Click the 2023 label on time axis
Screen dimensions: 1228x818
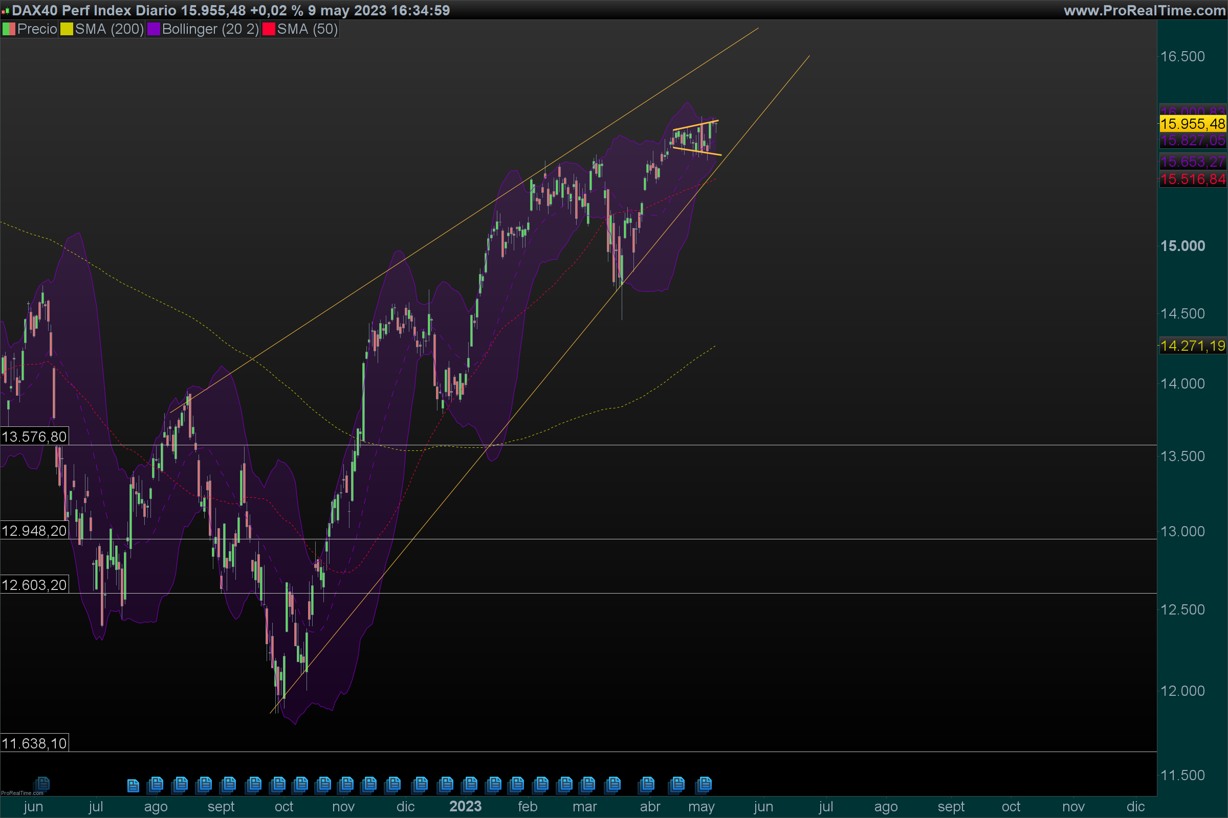click(x=465, y=807)
